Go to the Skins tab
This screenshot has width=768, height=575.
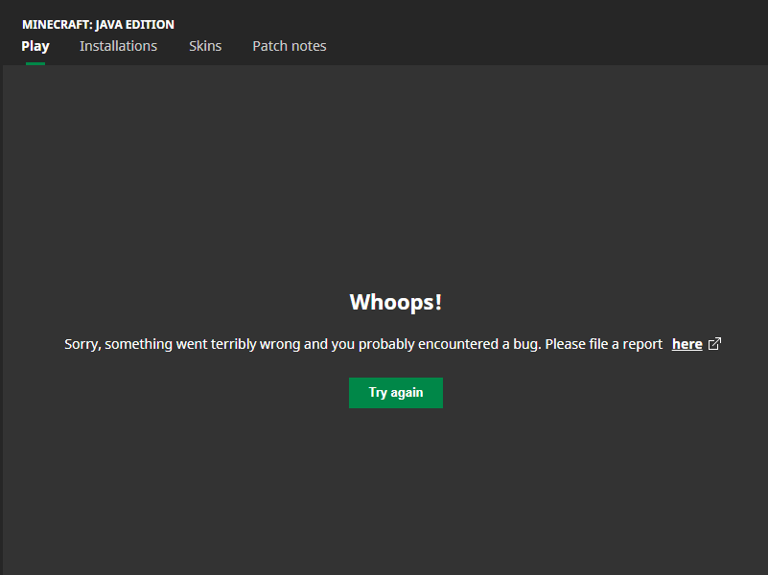coord(205,46)
